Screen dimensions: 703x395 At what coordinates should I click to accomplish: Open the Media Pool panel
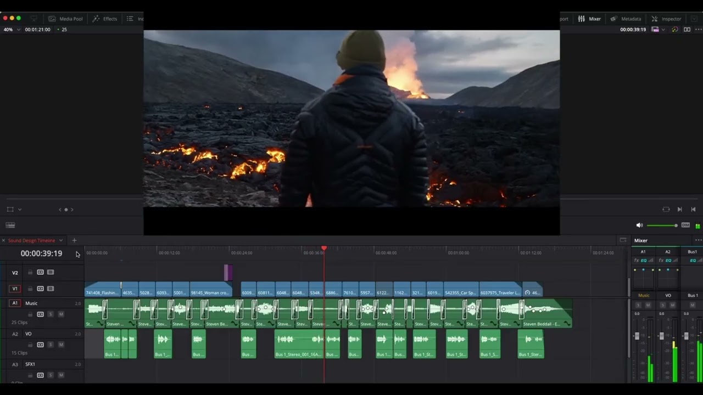(x=65, y=19)
